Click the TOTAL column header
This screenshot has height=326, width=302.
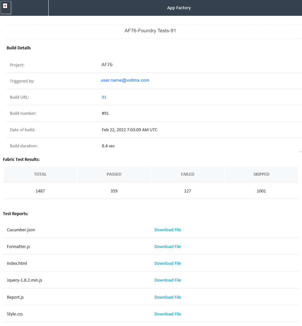click(x=40, y=174)
